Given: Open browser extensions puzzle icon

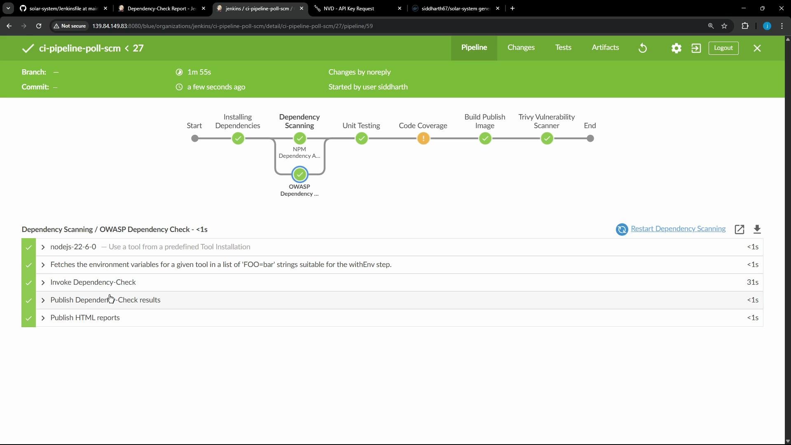Looking at the screenshot, I should tap(745, 26).
